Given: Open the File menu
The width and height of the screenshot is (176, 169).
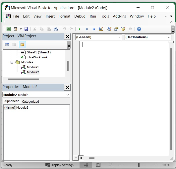Looking at the screenshot, I should [16, 16].
